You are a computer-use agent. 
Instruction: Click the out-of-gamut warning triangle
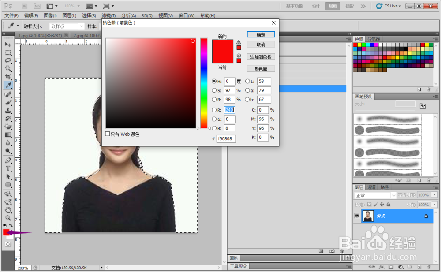[x=239, y=42]
